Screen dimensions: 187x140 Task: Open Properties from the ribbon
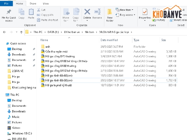click(x=145, y=14)
